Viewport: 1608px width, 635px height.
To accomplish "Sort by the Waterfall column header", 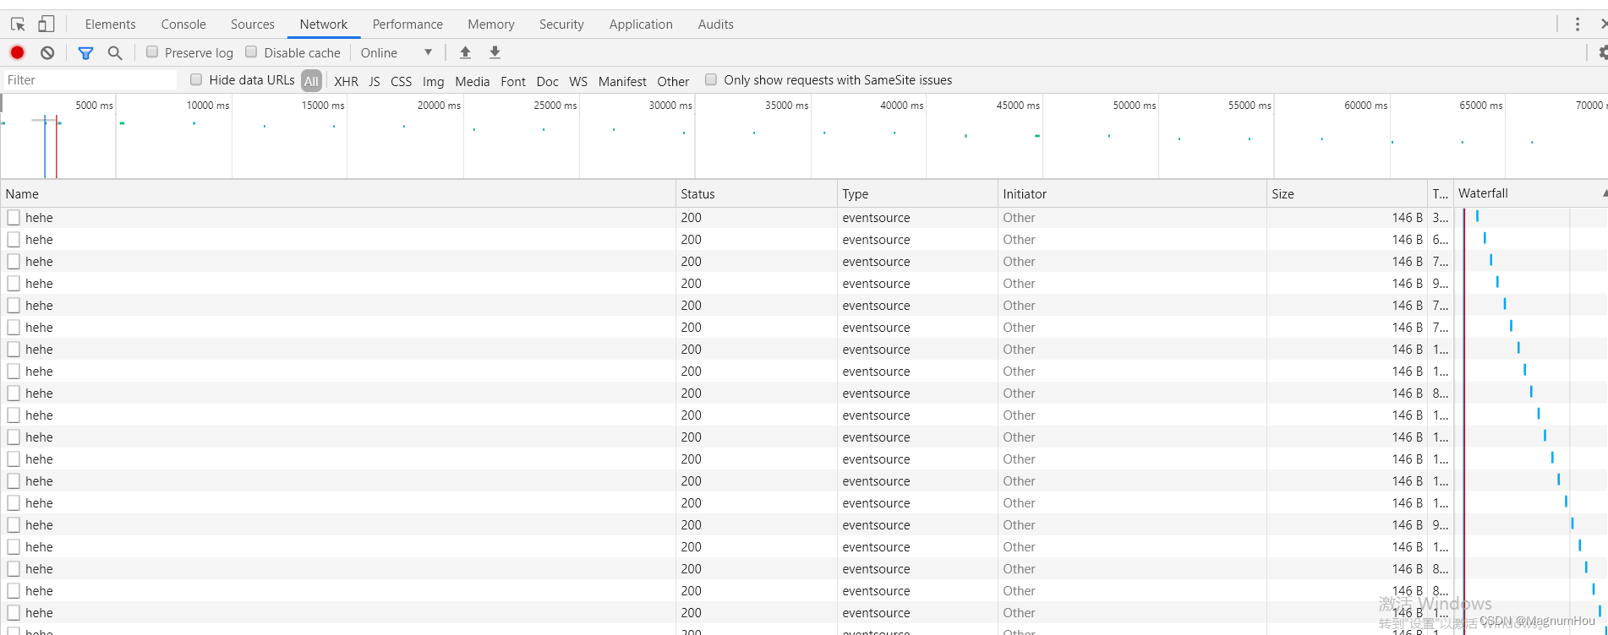I will [1531, 193].
